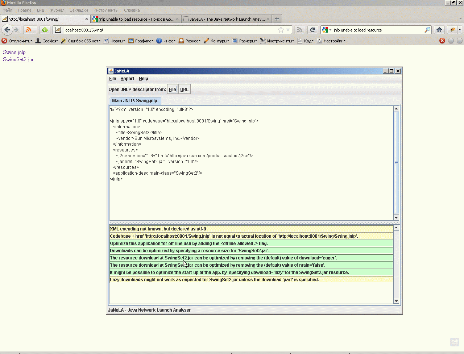
Task: Go forward with Firefox forward arrow
Action: click(x=16, y=30)
